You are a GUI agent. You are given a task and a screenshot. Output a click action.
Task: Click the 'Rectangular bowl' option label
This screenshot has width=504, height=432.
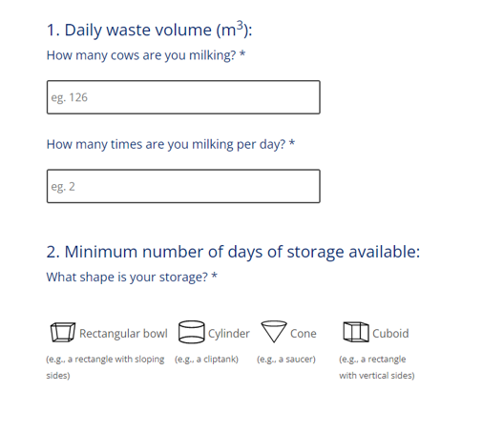[x=123, y=334]
